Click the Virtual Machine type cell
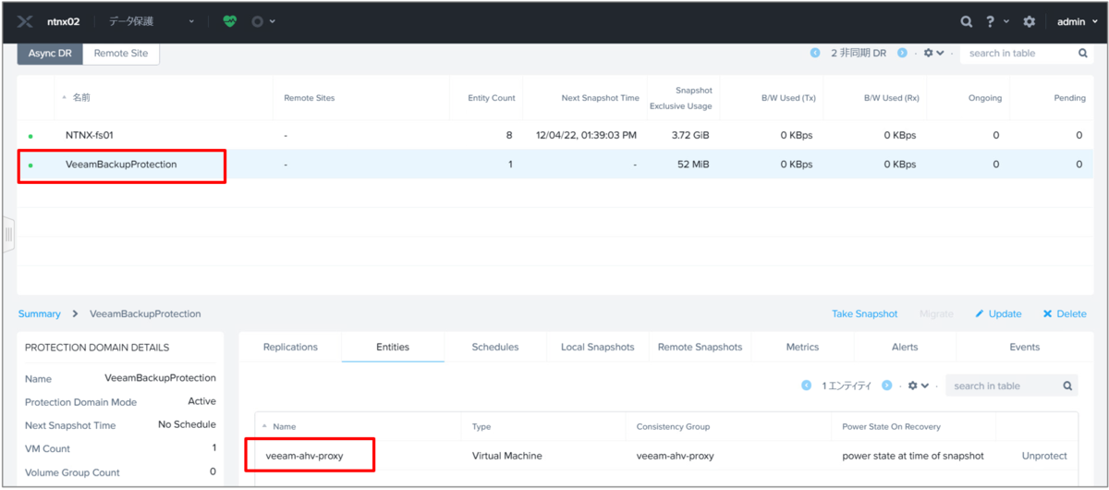Viewport: 1109px width, 490px height. (x=506, y=456)
